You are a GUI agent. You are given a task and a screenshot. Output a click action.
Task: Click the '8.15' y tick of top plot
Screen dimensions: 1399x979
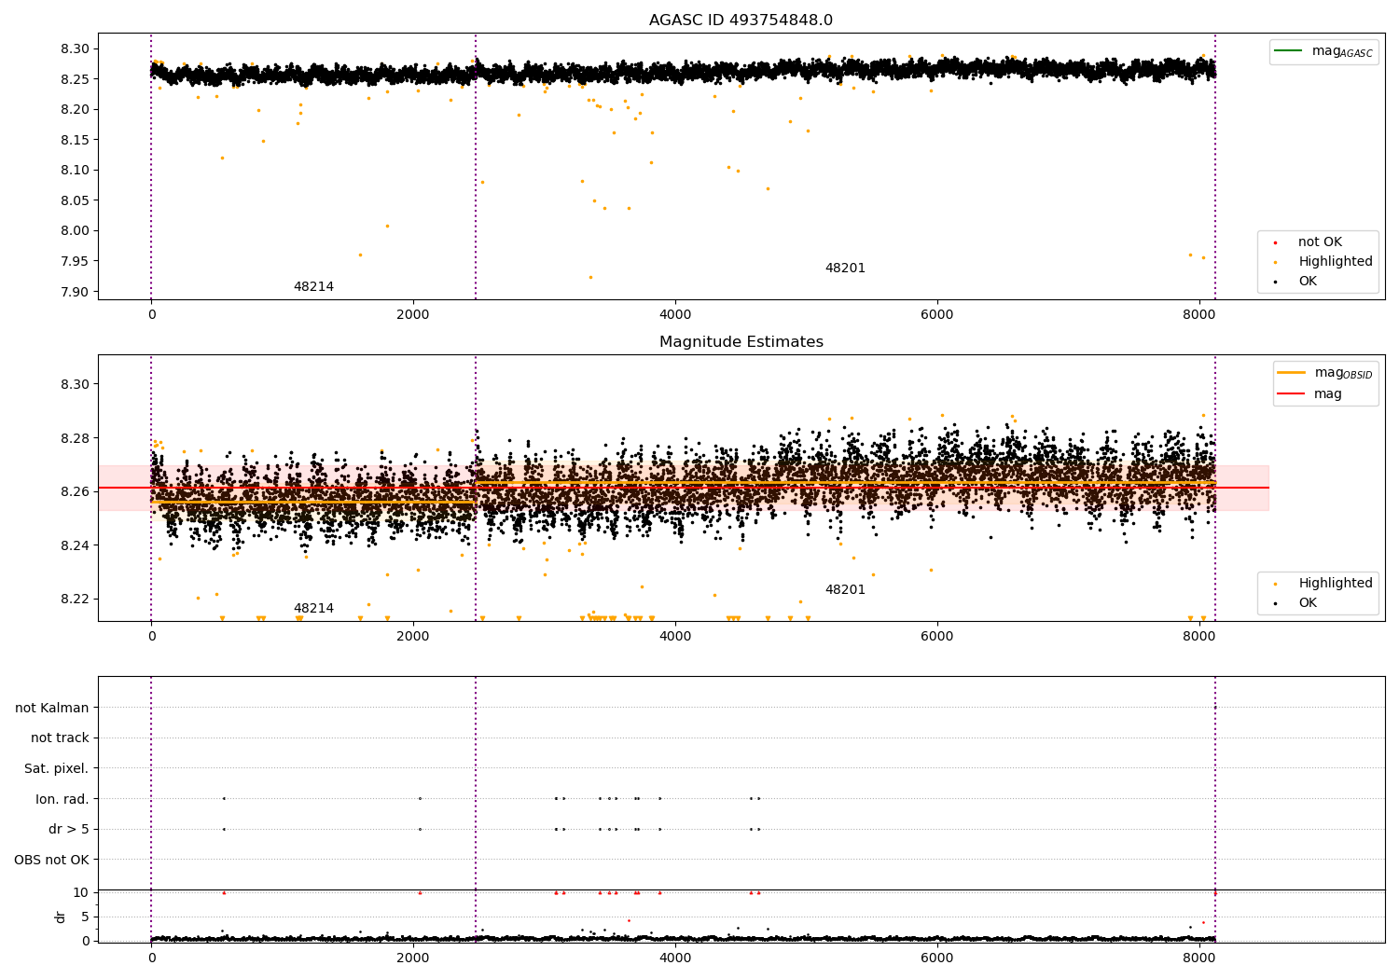point(75,140)
